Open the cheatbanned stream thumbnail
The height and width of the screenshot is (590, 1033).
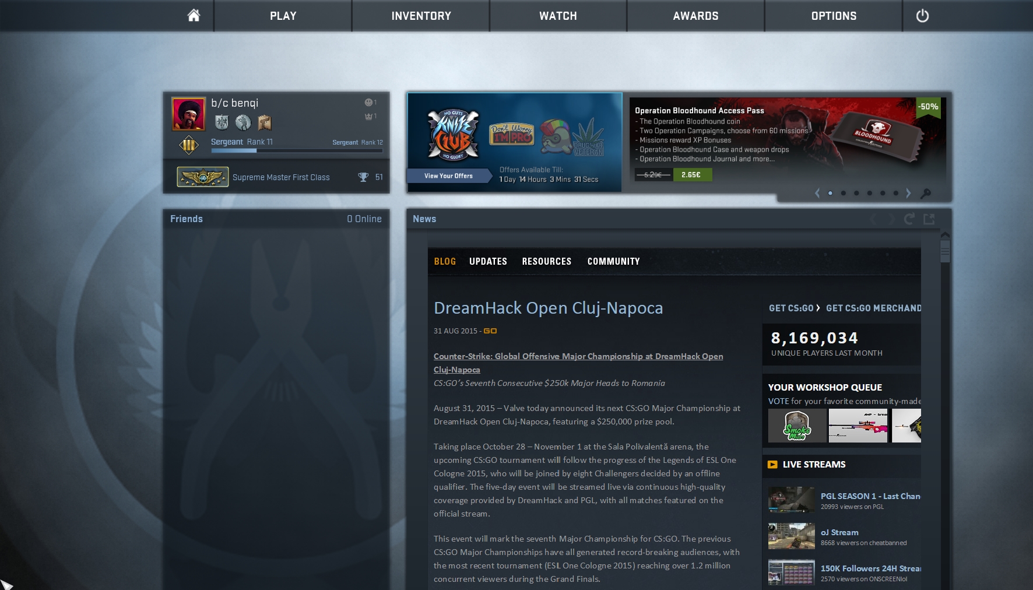pos(791,536)
